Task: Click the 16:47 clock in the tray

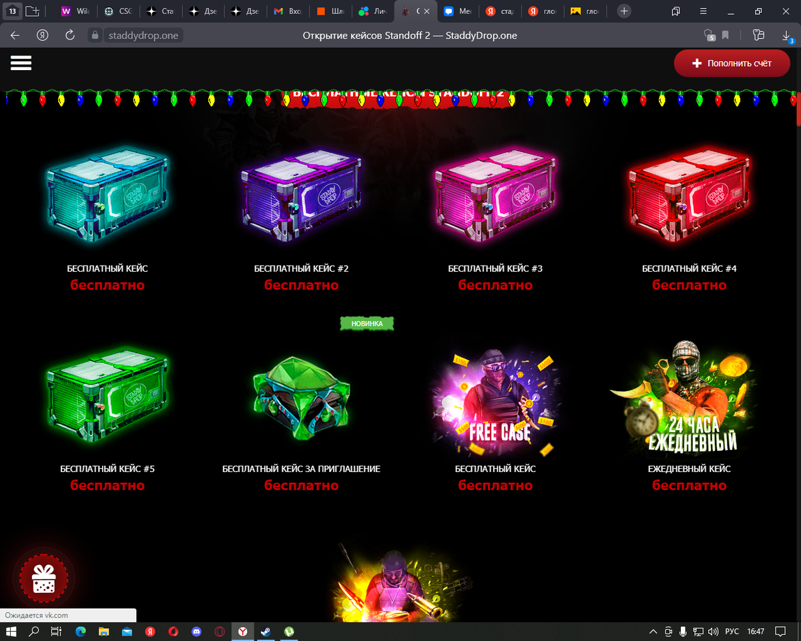Action: [x=756, y=631]
